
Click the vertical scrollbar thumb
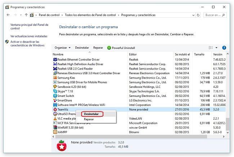pos(228,124)
